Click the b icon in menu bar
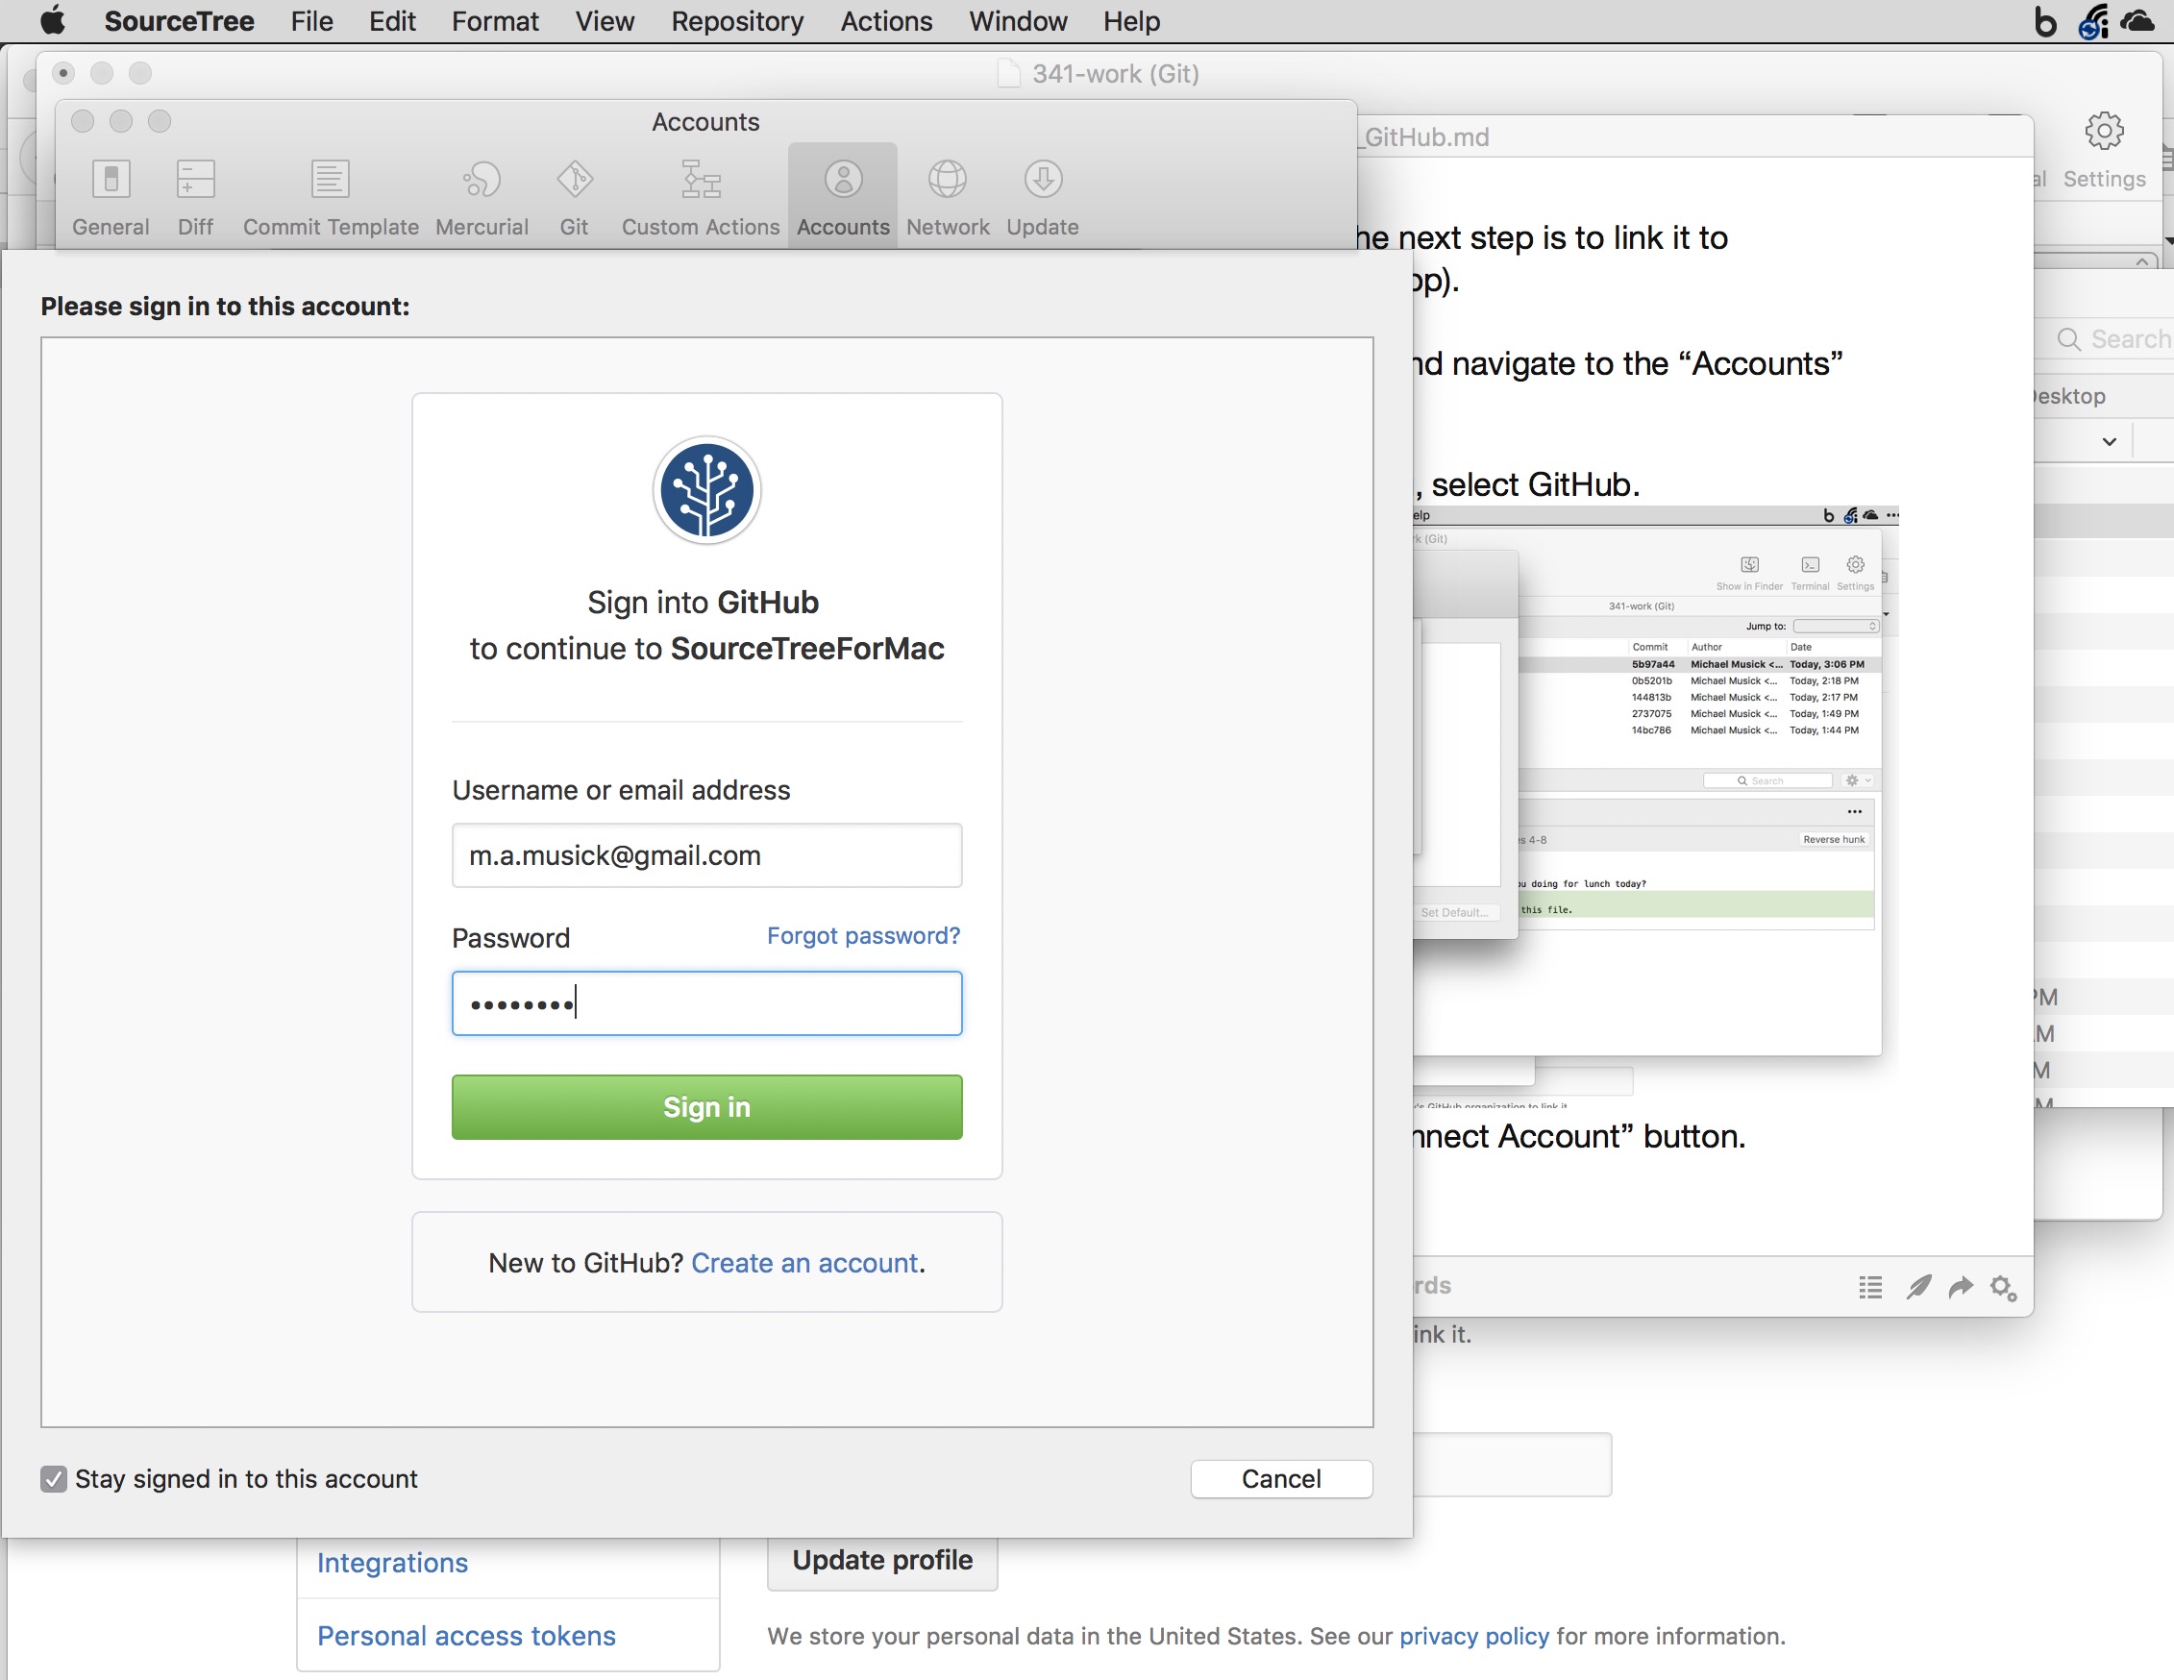The height and width of the screenshot is (1680, 2174). tap(2045, 21)
